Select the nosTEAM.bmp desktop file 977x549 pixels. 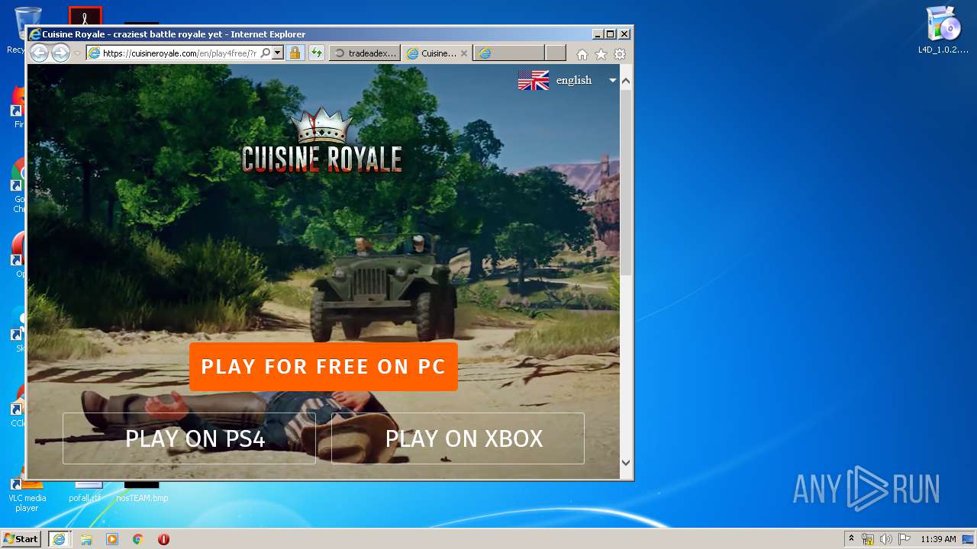[x=142, y=492]
